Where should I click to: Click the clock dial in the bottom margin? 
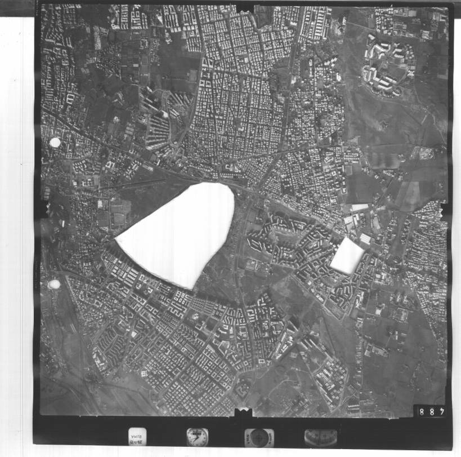(x=197, y=437)
